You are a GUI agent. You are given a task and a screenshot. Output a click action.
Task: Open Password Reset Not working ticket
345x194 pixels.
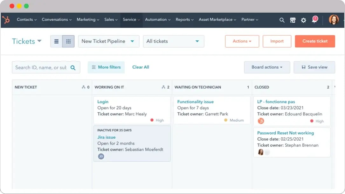(285, 133)
